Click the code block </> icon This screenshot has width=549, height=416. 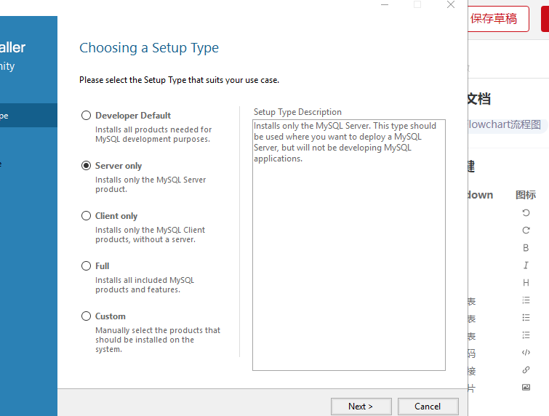(526, 352)
